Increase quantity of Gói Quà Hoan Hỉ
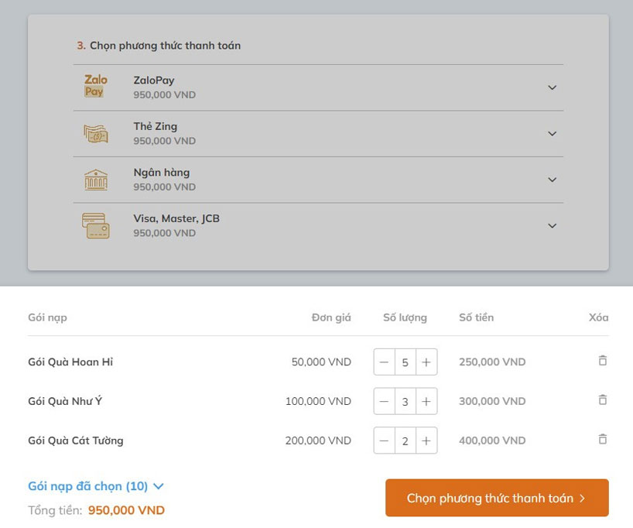The height and width of the screenshot is (528, 633). pyautogui.click(x=426, y=362)
